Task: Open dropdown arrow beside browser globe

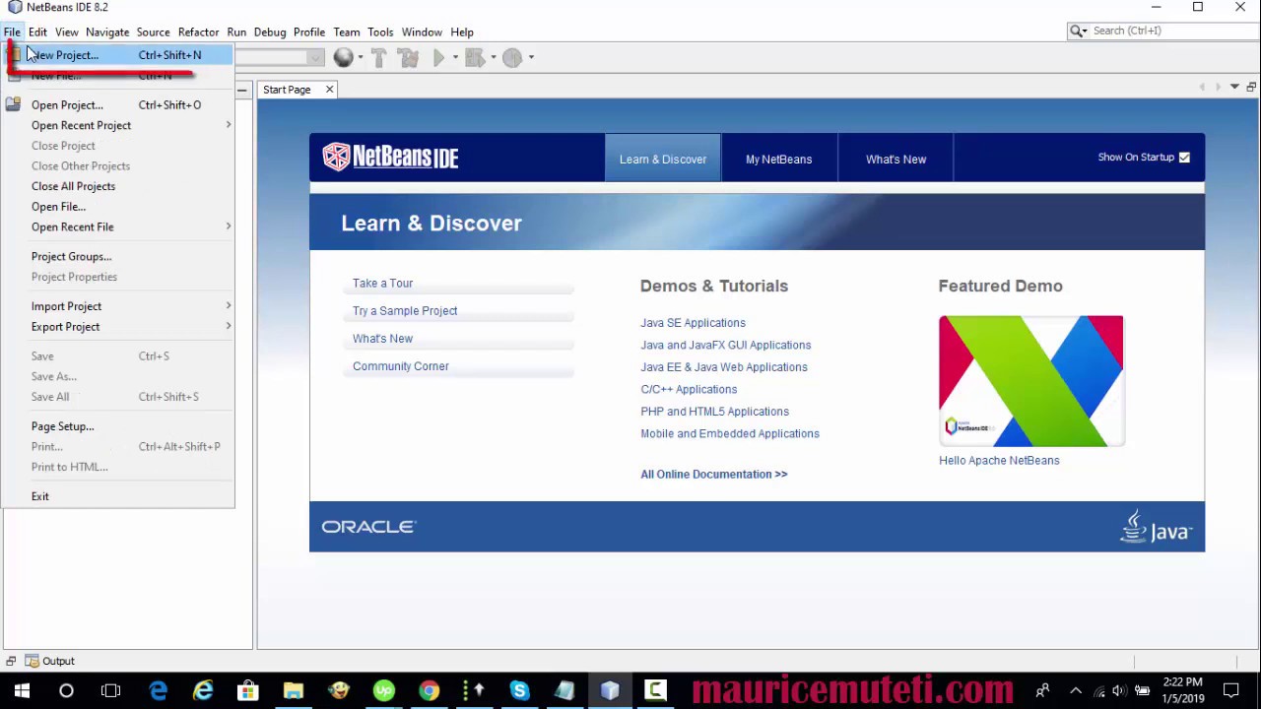Action: [360, 57]
